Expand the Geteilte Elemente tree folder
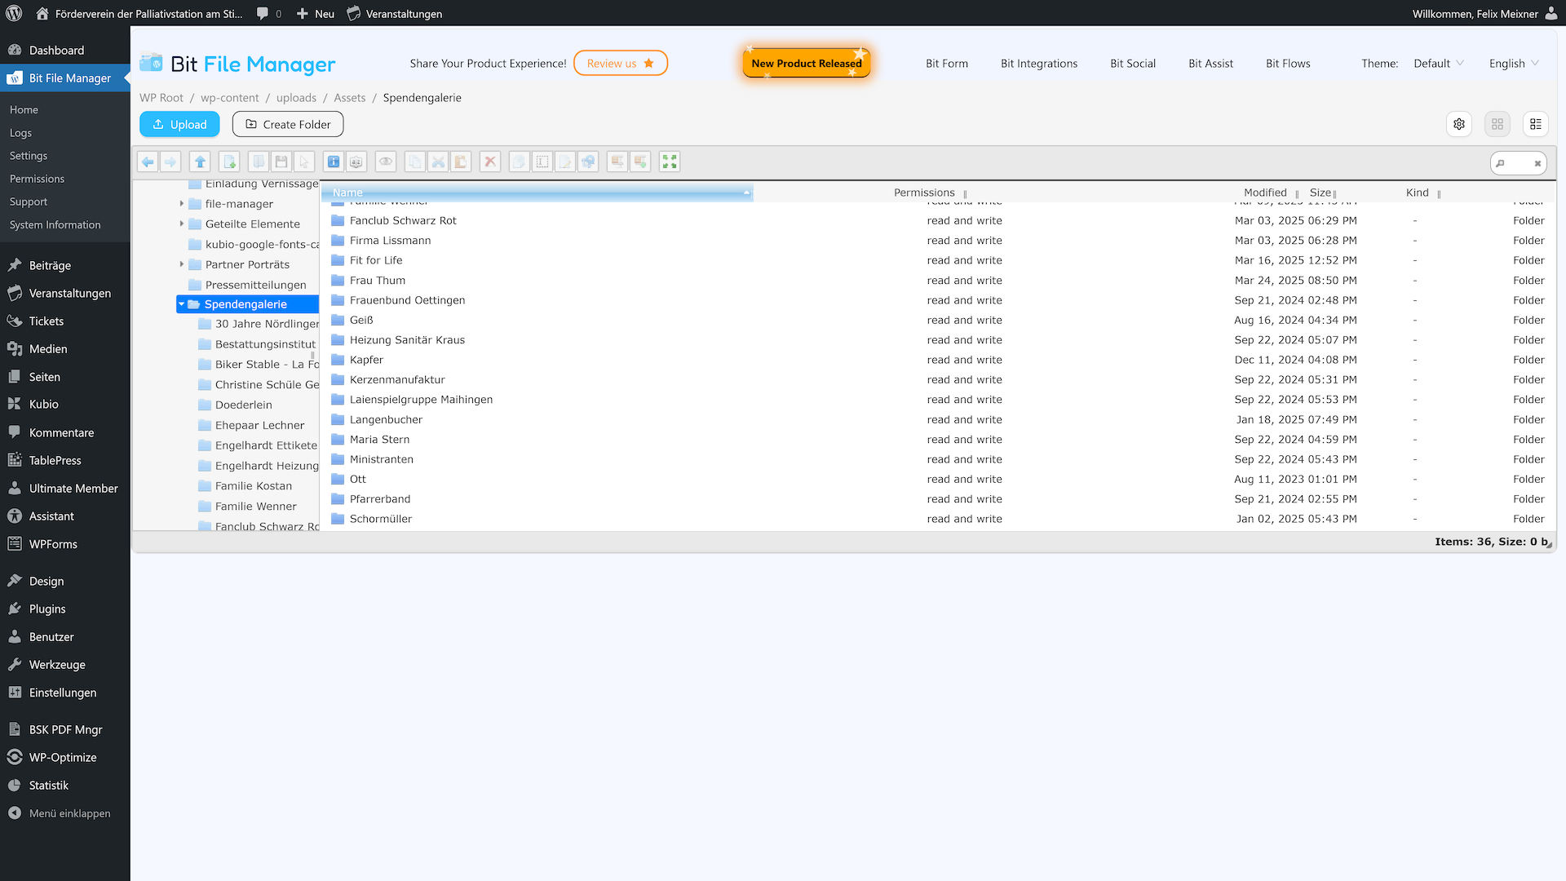This screenshot has width=1566, height=881. pyautogui.click(x=182, y=224)
